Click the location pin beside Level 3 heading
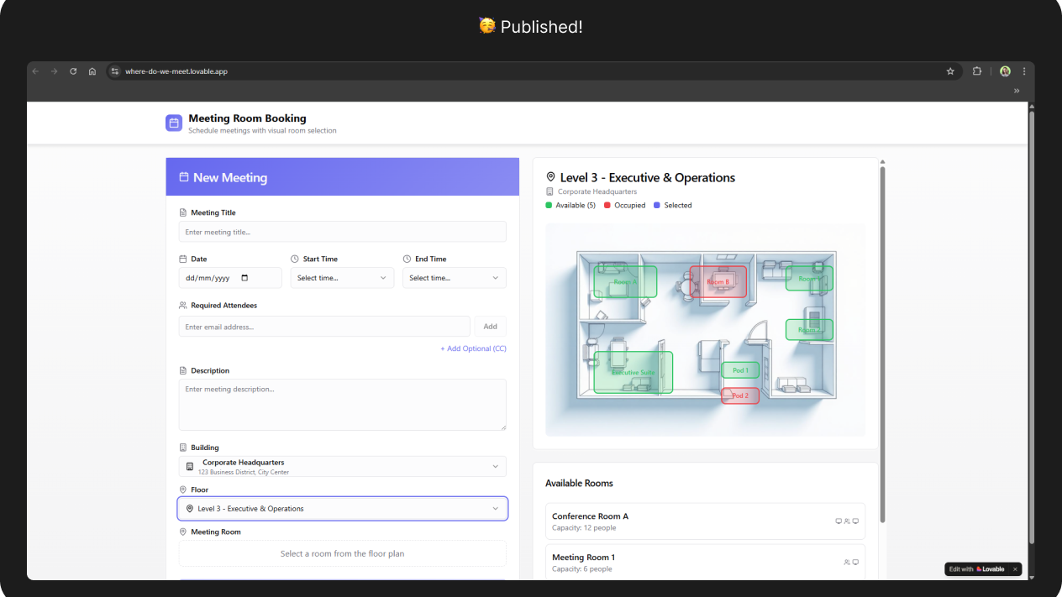1062x597 pixels. click(x=551, y=177)
